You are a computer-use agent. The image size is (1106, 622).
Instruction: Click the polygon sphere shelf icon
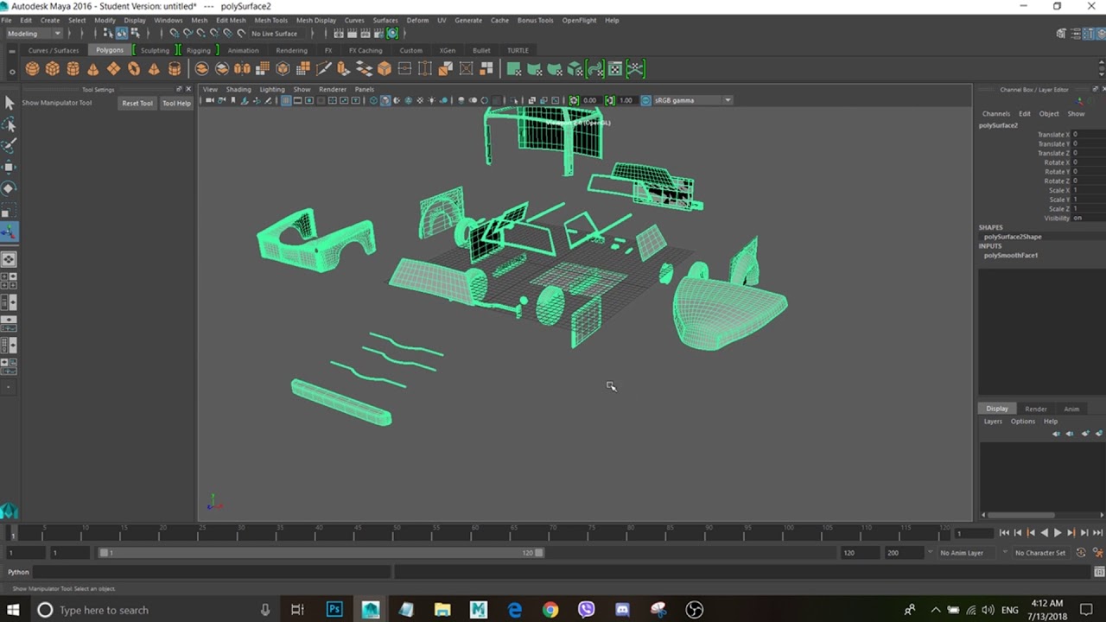(32, 69)
